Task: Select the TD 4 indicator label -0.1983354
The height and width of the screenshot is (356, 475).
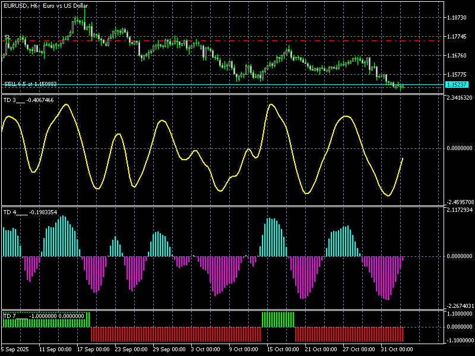Action: tap(30, 212)
